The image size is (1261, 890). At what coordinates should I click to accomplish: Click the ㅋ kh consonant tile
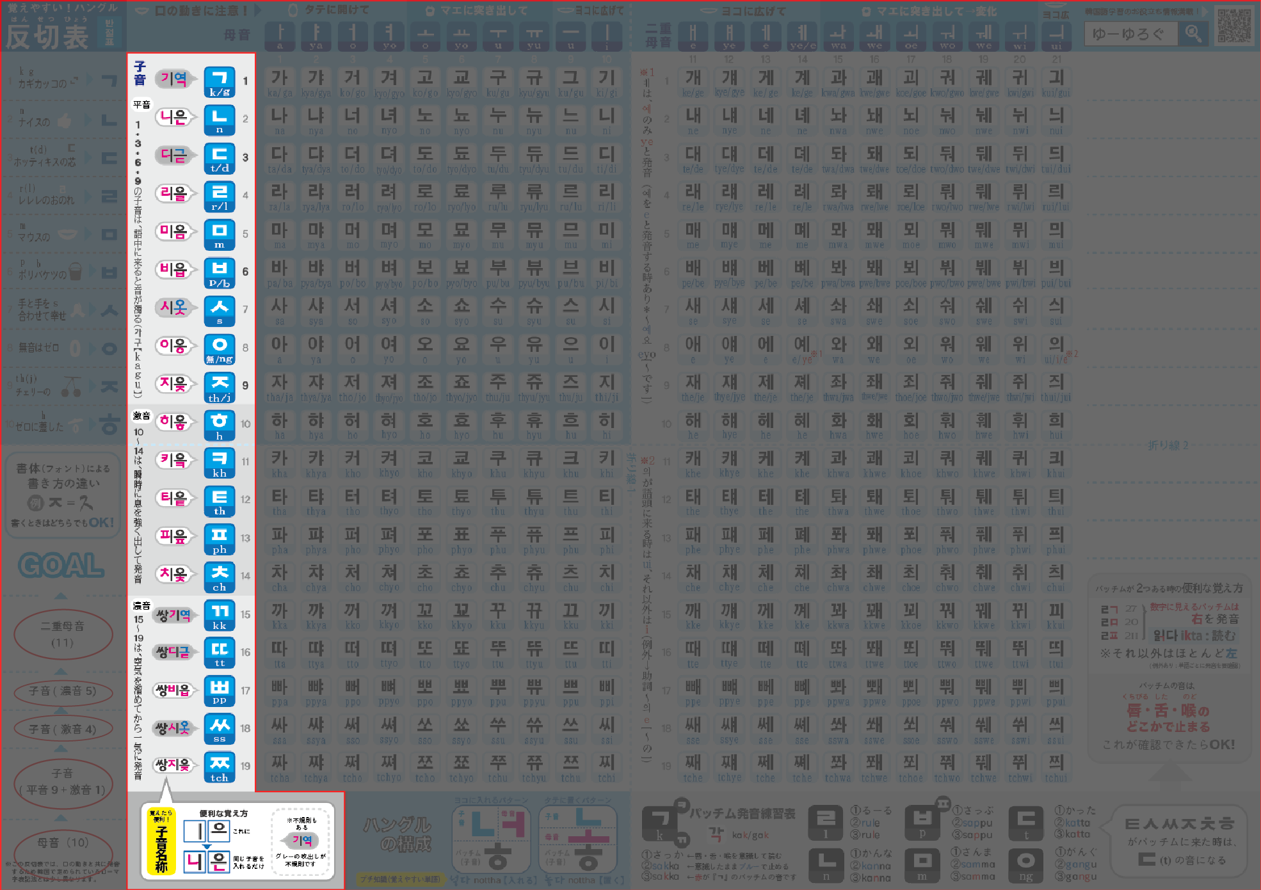point(220,463)
